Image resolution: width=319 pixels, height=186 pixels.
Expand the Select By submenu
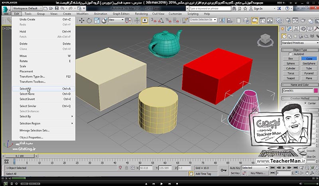point(43,116)
